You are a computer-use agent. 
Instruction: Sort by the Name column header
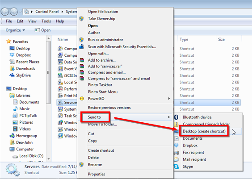[x=63, y=39]
